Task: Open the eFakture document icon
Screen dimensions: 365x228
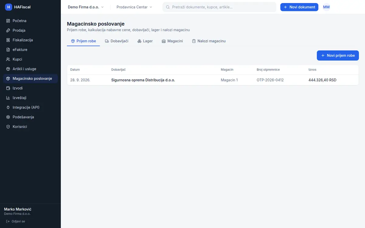Action: 8,50
